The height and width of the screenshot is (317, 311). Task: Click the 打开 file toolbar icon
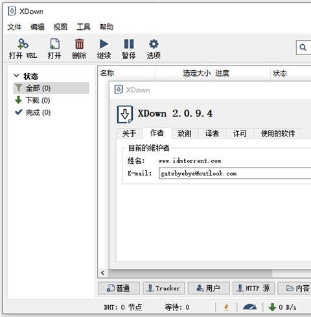point(54,44)
